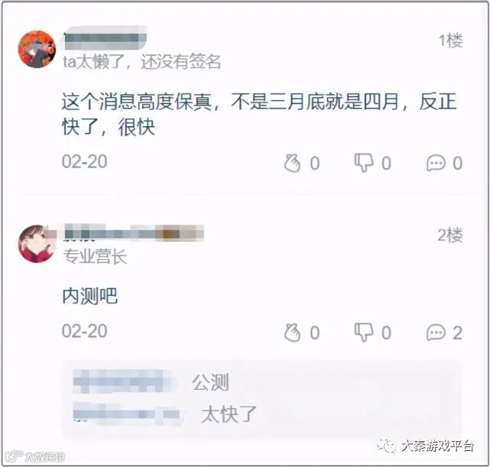Select the reply saying 太快了

tap(229, 414)
